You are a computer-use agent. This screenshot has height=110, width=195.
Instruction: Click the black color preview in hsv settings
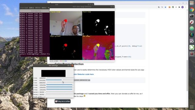pyautogui.click(x=53, y=73)
